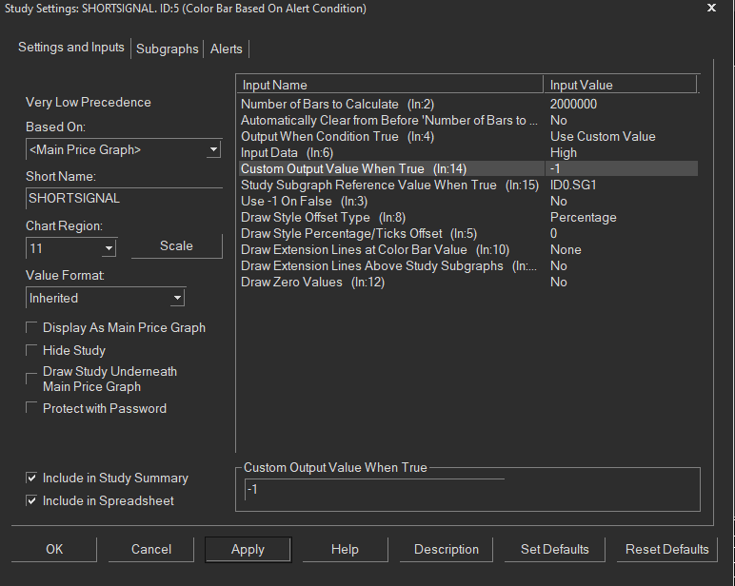The height and width of the screenshot is (586, 735).
Task: Switch to the Subgraphs tab
Action: click(168, 49)
